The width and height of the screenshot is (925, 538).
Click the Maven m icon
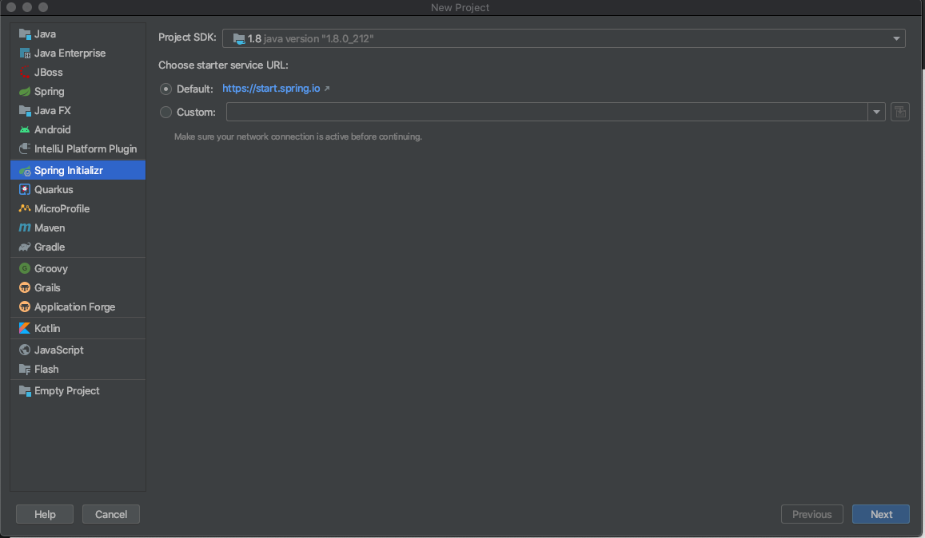click(25, 228)
